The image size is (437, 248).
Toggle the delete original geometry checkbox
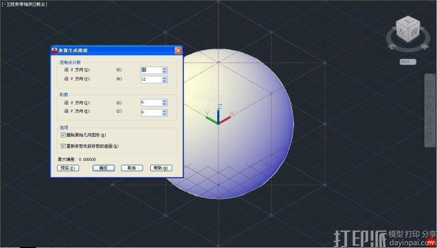point(63,135)
